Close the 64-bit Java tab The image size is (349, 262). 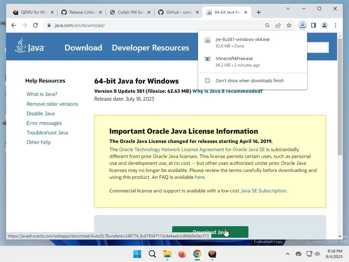click(246, 12)
